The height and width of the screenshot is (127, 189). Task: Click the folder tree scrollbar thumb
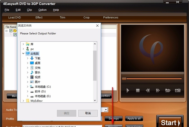click(x=95, y=66)
